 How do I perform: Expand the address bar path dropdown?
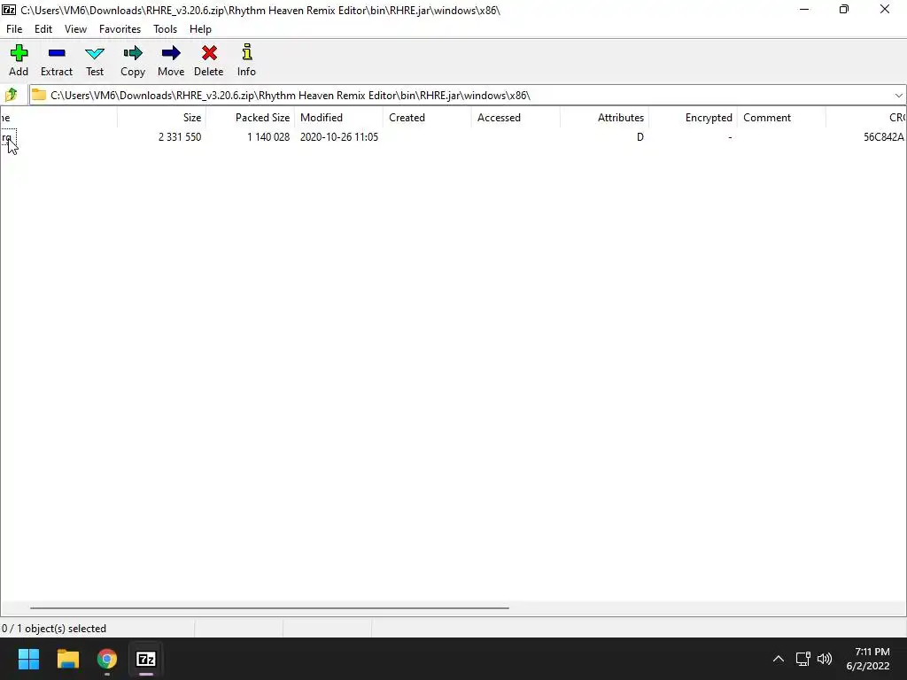(x=898, y=96)
